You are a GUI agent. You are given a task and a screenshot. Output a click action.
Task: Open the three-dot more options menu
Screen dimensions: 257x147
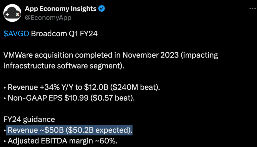point(252,9)
